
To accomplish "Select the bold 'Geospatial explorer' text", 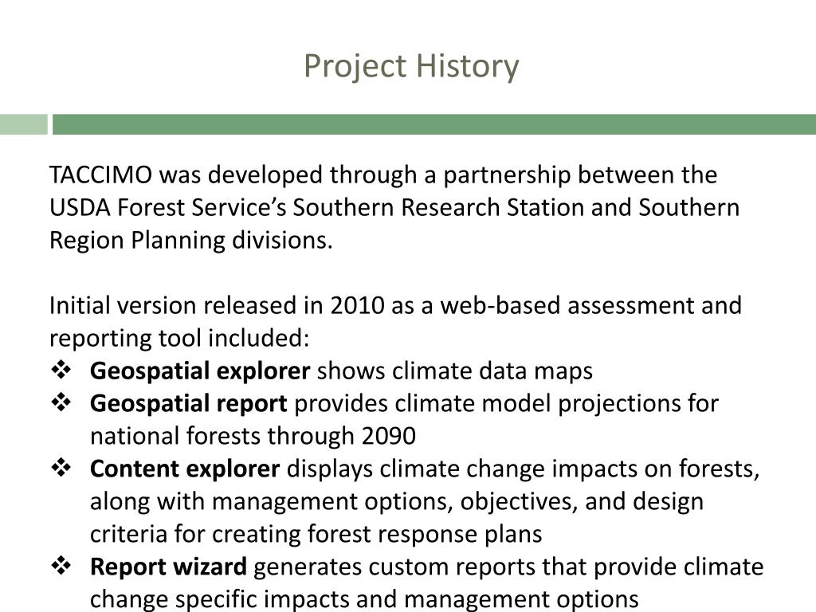I will coord(200,371).
